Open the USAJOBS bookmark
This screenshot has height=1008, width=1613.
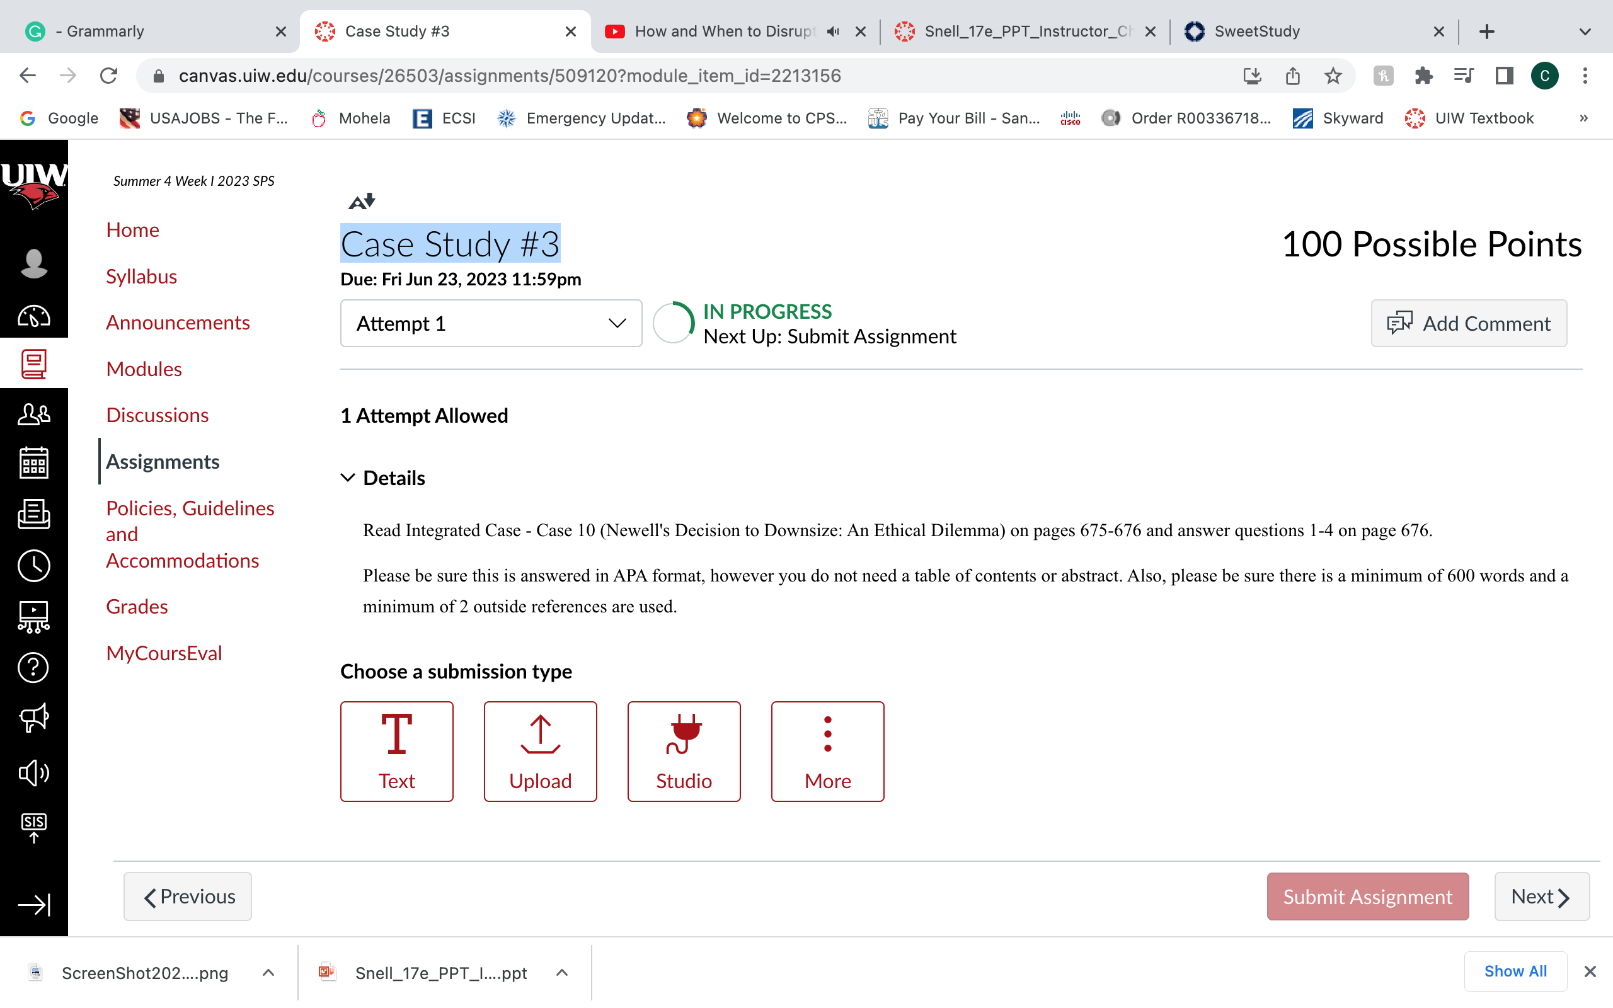pyautogui.click(x=204, y=118)
